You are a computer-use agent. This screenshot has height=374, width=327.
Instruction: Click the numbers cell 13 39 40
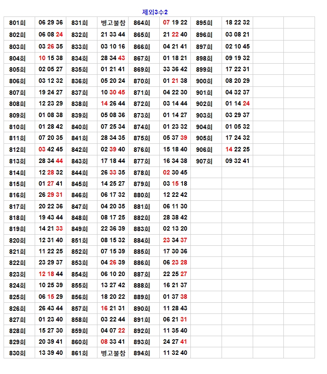(x=51, y=353)
